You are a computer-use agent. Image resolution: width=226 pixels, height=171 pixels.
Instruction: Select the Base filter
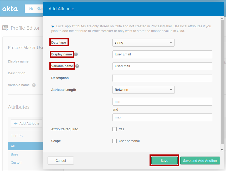point(14,154)
